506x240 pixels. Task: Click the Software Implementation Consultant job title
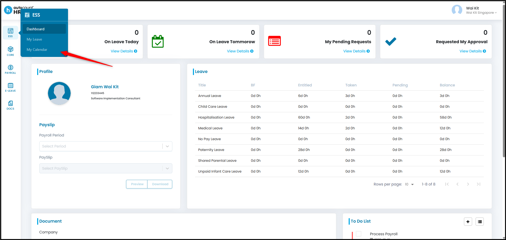[x=115, y=99]
